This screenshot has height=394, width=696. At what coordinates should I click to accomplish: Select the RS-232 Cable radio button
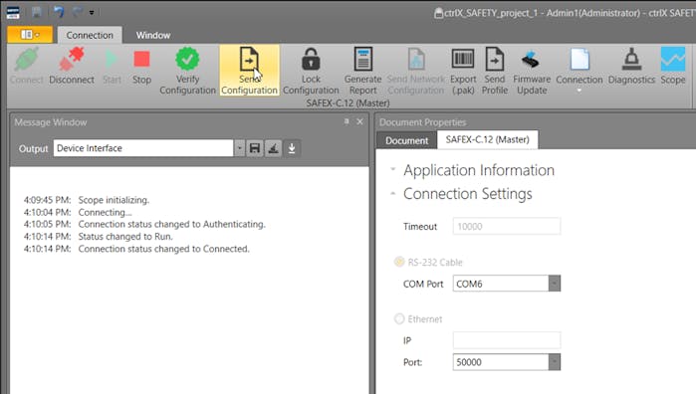pos(399,262)
